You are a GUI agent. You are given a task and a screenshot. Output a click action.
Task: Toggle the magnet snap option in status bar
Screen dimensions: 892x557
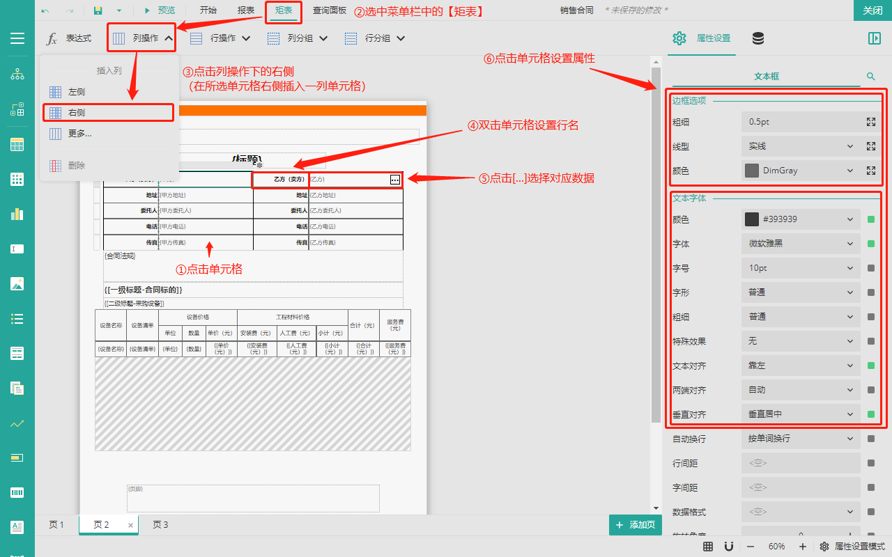(x=729, y=547)
